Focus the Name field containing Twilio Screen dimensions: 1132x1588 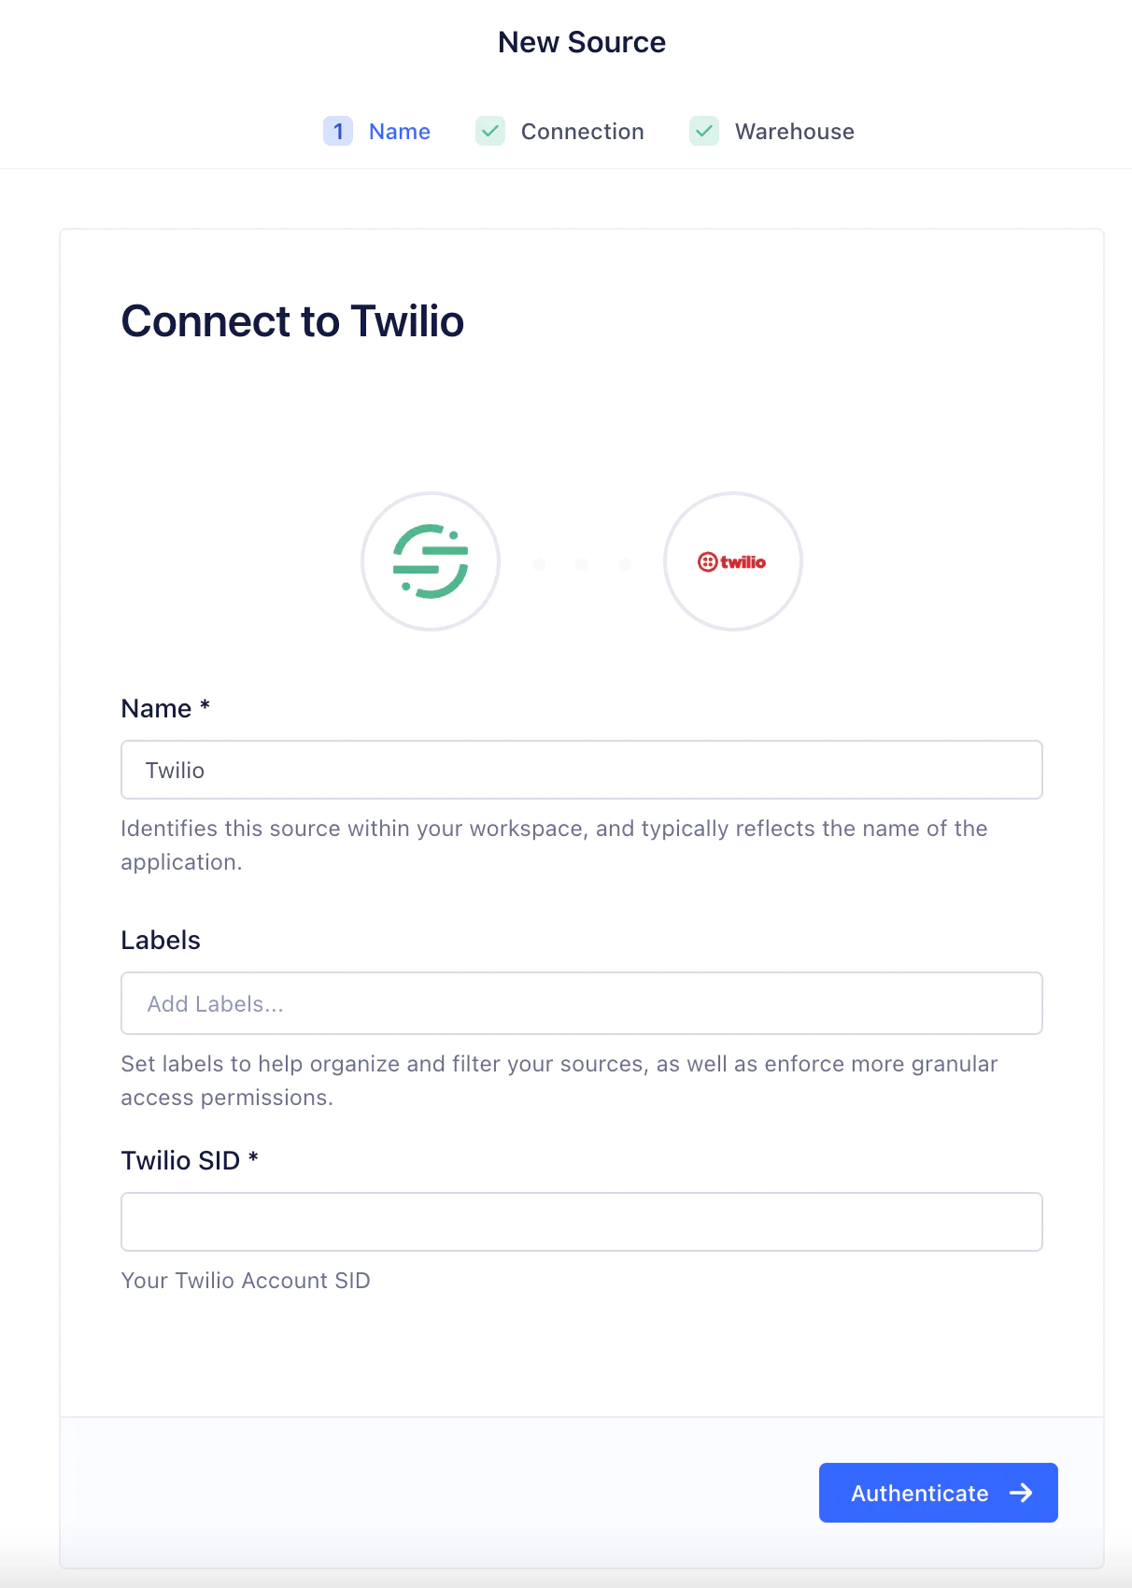[581, 770]
